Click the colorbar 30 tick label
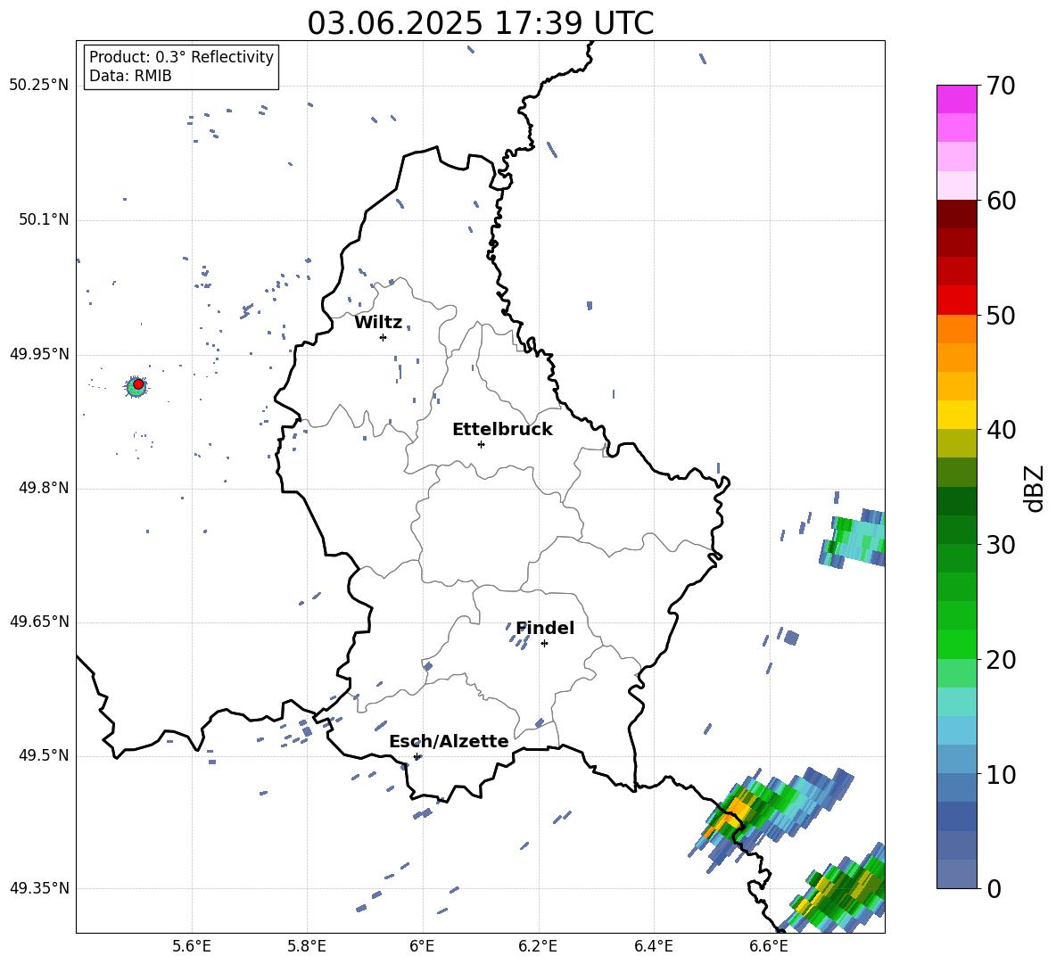This screenshot has height=964, width=1056. [x=1001, y=545]
